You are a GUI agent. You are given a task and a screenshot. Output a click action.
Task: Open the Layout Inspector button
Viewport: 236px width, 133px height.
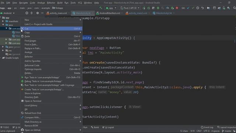226,127
